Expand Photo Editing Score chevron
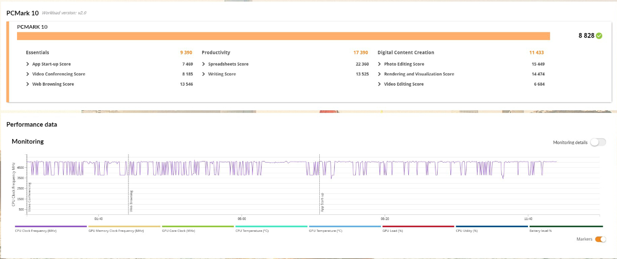 point(379,64)
